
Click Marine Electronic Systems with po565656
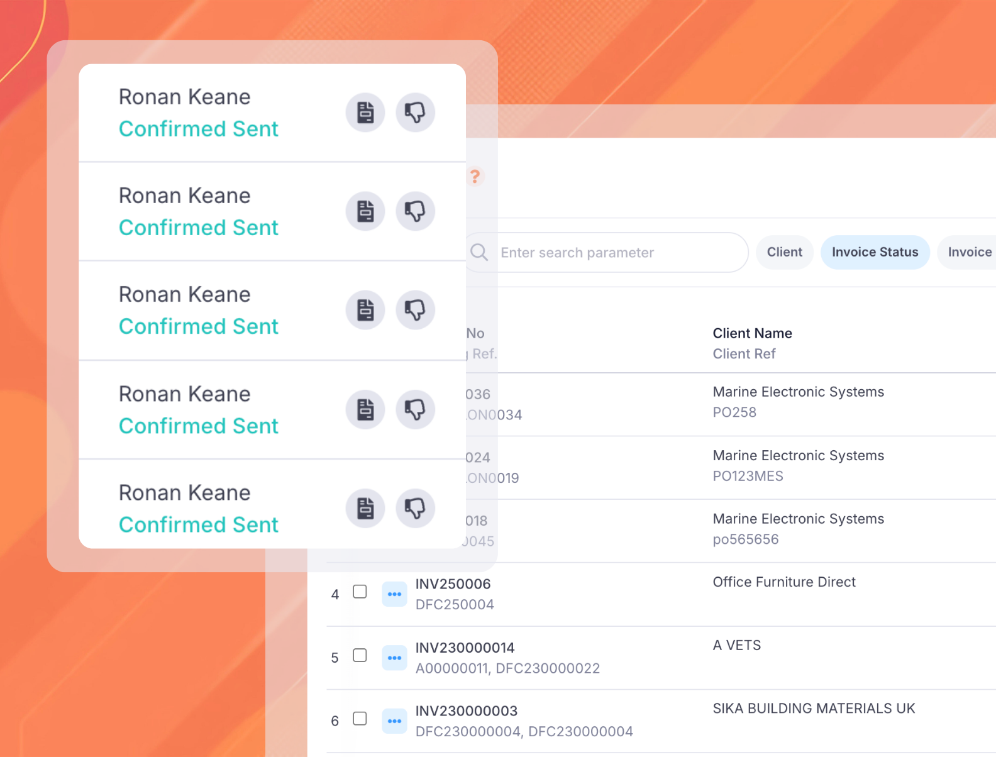(798, 519)
